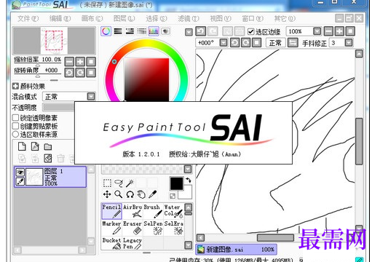Open the 混合模式 dropdown
This screenshot has height=262, width=380.
pyautogui.click(x=91, y=97)
